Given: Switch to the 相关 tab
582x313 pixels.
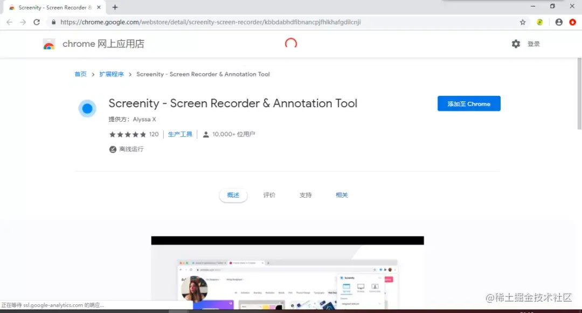Looking at the screenshot, I should (342, 195).
